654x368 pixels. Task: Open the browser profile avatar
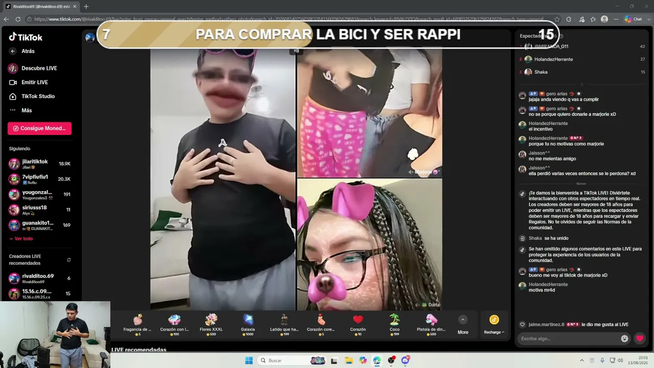coord(604,19)
